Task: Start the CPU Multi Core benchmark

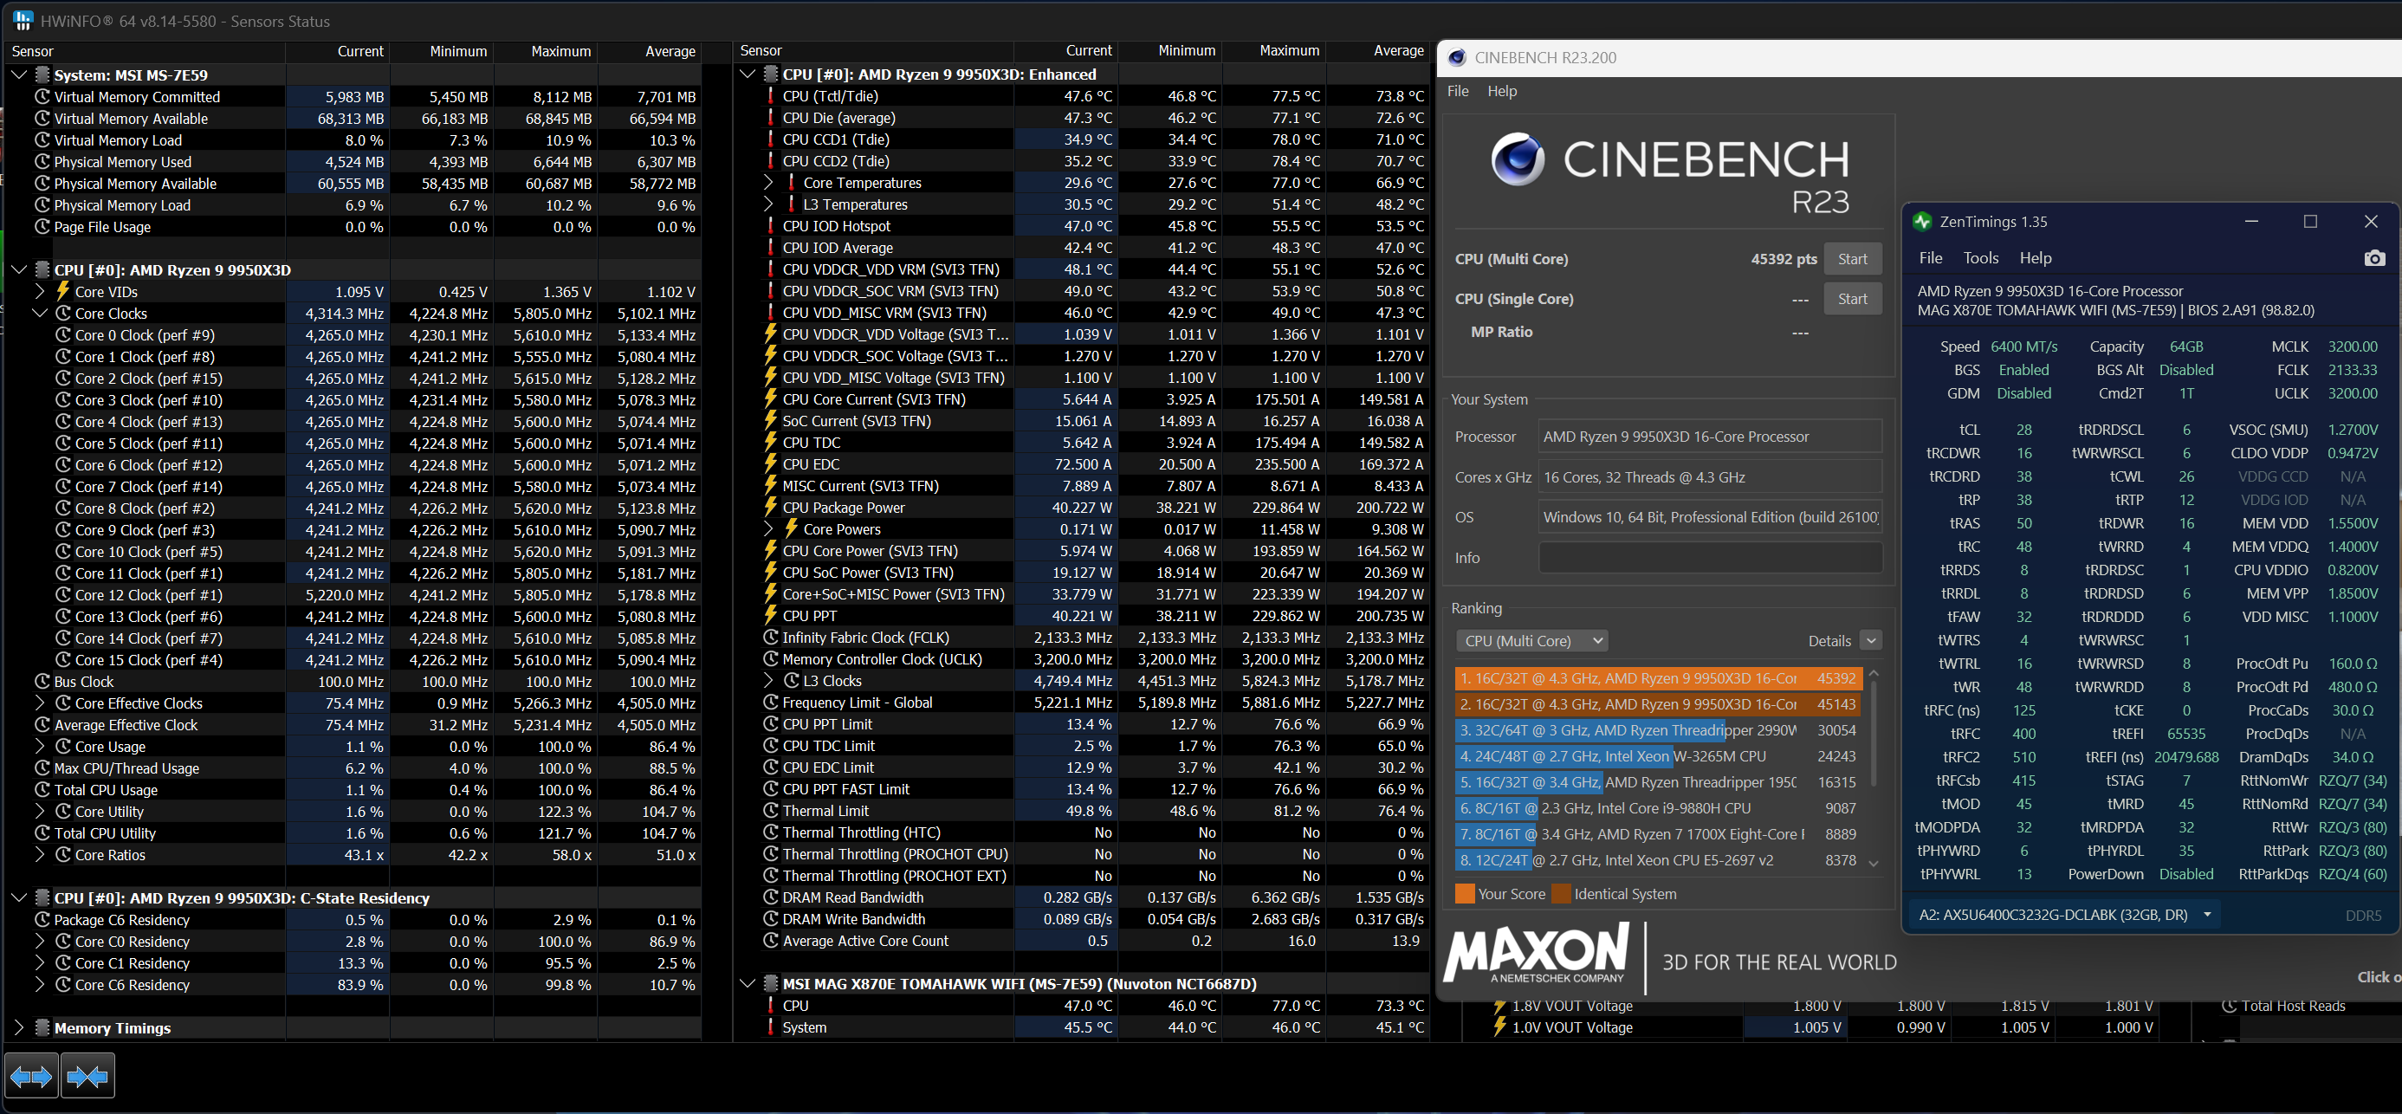Action: tap(1852, 259)
